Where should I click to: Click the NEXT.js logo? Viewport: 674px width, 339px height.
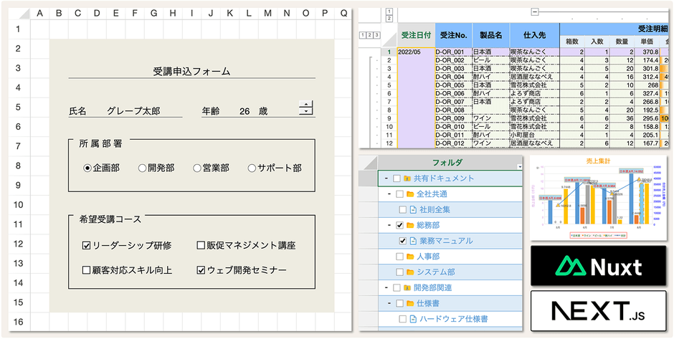coord(597,310)
